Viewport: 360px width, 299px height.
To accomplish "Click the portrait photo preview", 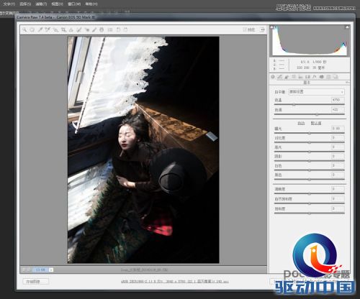I will [143, 149].
